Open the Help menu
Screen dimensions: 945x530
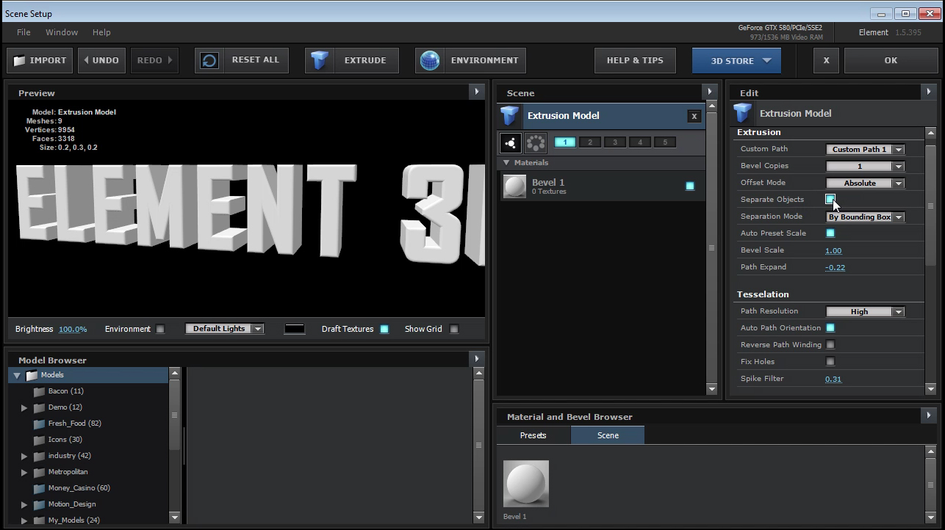point(101,32)
